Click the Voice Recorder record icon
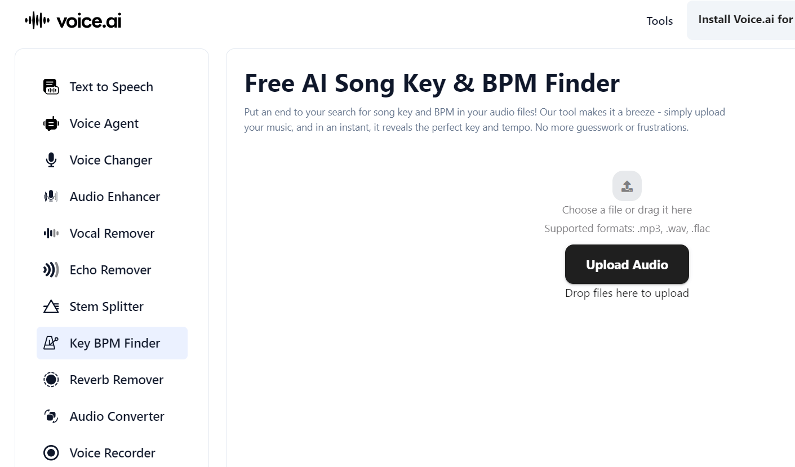Viewport: 795px width, 467px height. coord(51,453)
